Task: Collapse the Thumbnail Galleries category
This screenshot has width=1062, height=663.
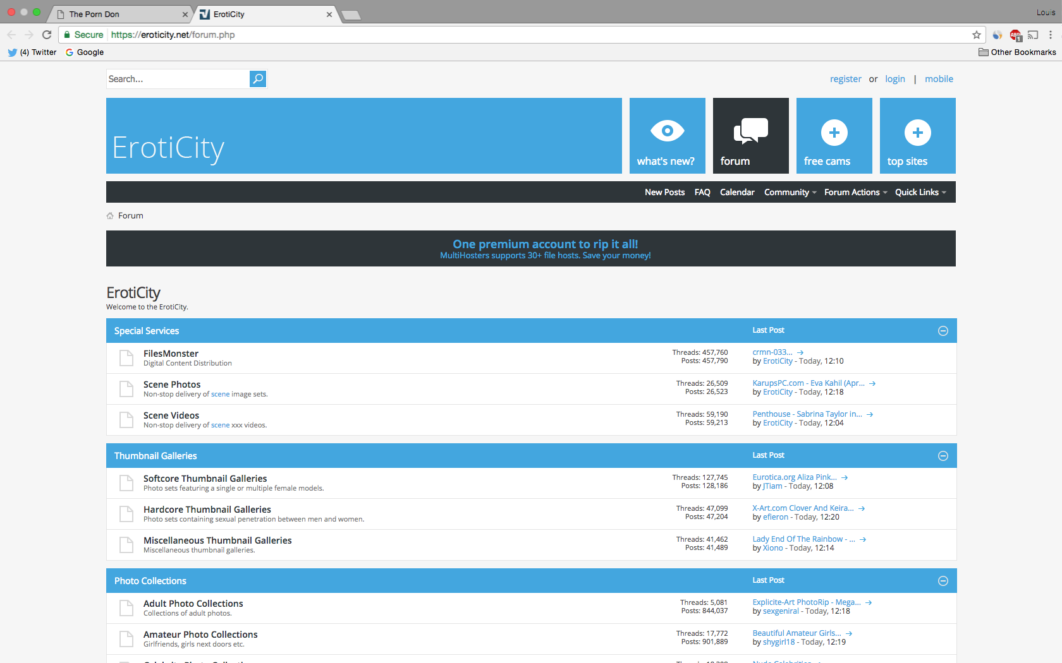Action: pos(943,456)
